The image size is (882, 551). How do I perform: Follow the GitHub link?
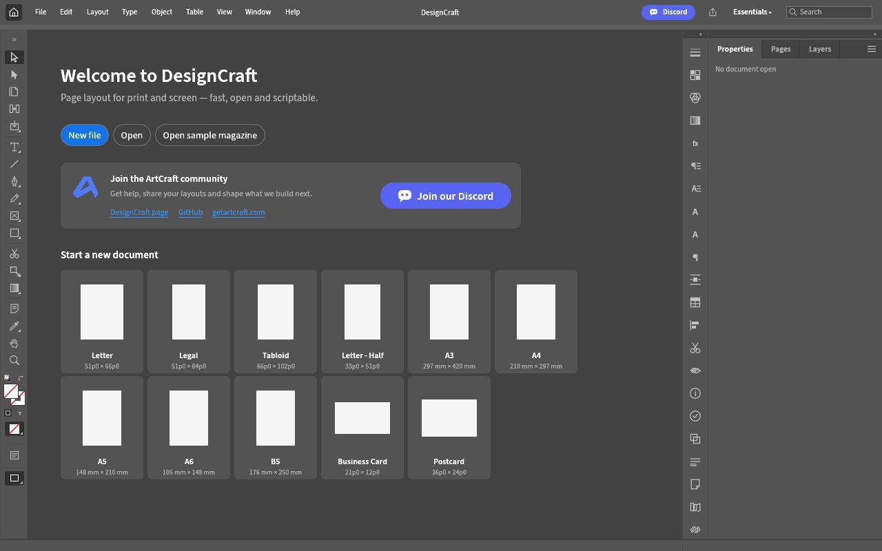pyautogui.click(x=190, y=212)
